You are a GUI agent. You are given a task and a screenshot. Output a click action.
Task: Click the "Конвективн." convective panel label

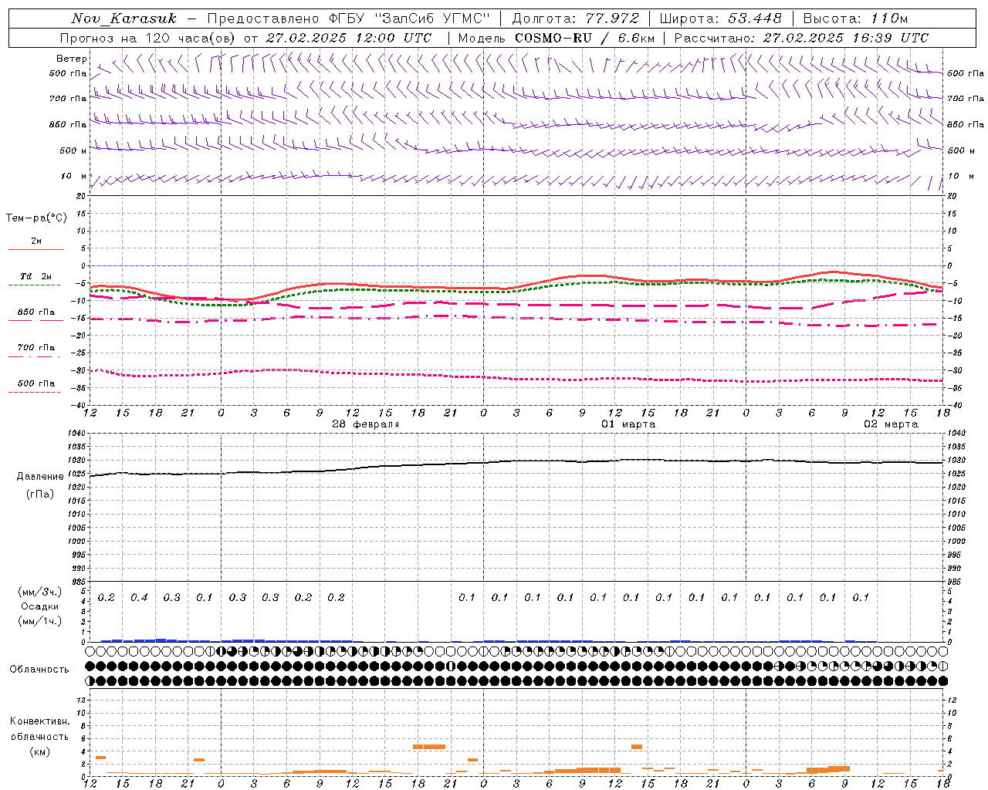click(40, 721)
